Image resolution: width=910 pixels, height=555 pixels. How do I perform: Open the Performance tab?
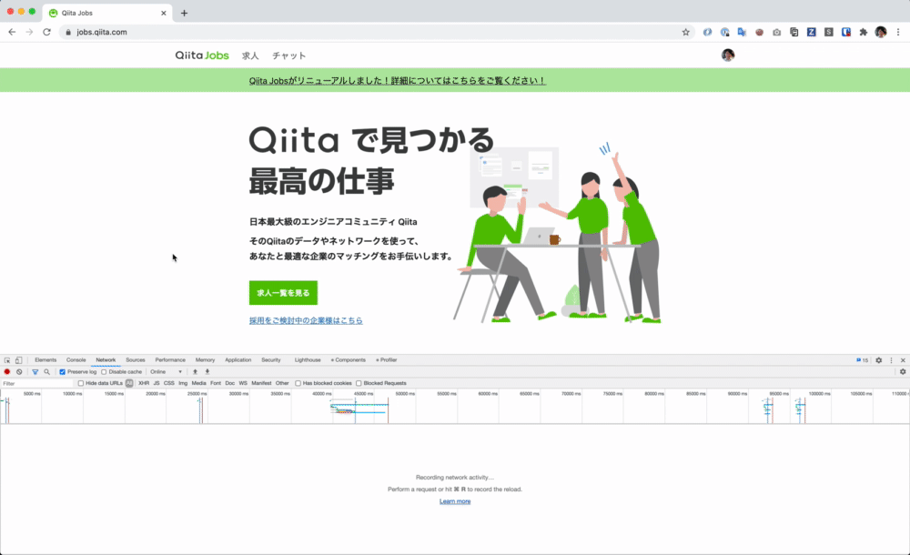[x=170, y=360]
